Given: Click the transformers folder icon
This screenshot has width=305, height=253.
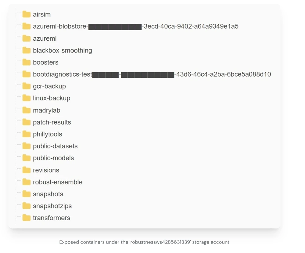Looking at the screenshot, I should point(27,218).
